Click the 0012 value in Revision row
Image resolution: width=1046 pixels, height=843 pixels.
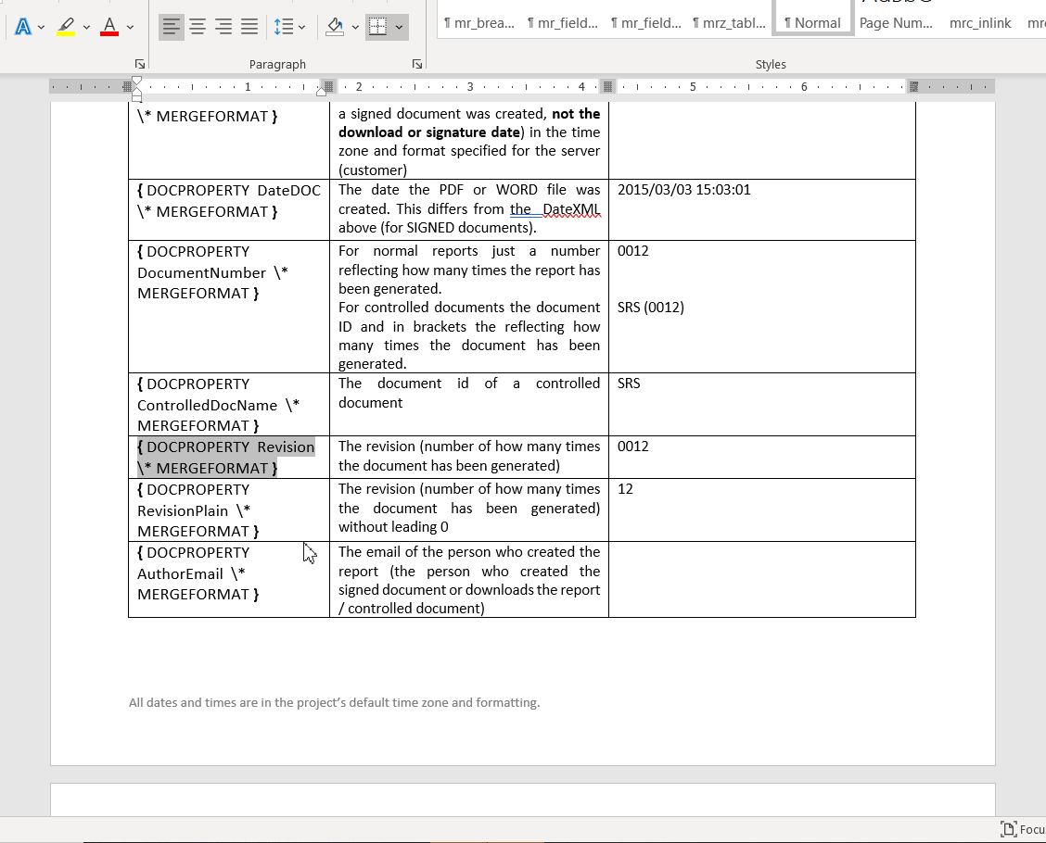(633, 447)
